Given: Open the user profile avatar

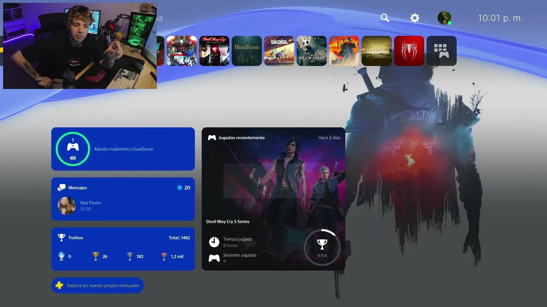Looking at the screenshot, I should click(444, 18).
